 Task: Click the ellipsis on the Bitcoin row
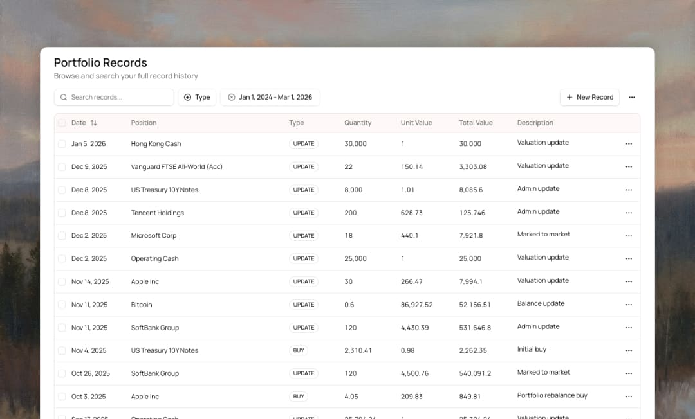pyautogui.click(x=629, y=305)
